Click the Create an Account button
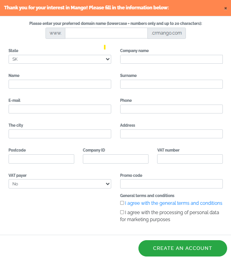Viewport: 231px width, 260px height. [x=182, y=248]
